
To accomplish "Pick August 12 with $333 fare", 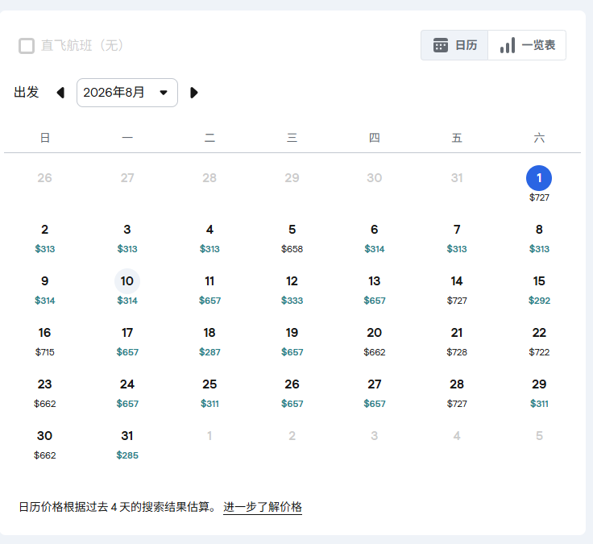I will 292,289.
